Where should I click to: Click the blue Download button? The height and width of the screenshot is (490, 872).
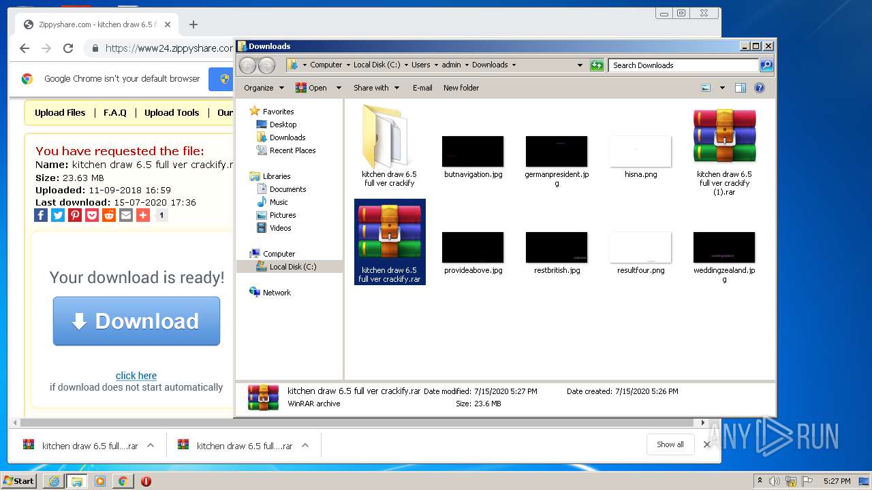(x=136, y=321)
